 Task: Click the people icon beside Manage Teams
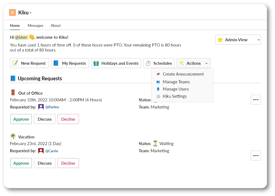coord(158,82)
